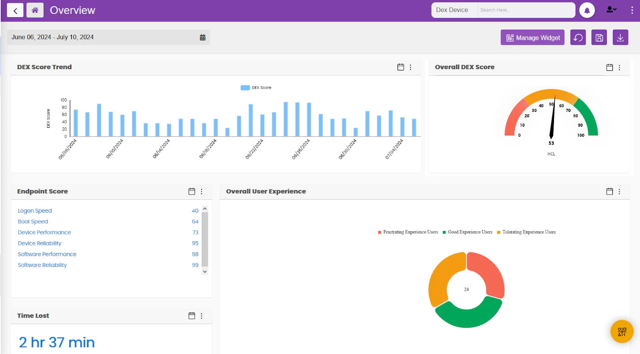Screen dimensions: 640x354
Task: Click the Endpoint Score scroll up arrow
Action: (x=205, y=209)
